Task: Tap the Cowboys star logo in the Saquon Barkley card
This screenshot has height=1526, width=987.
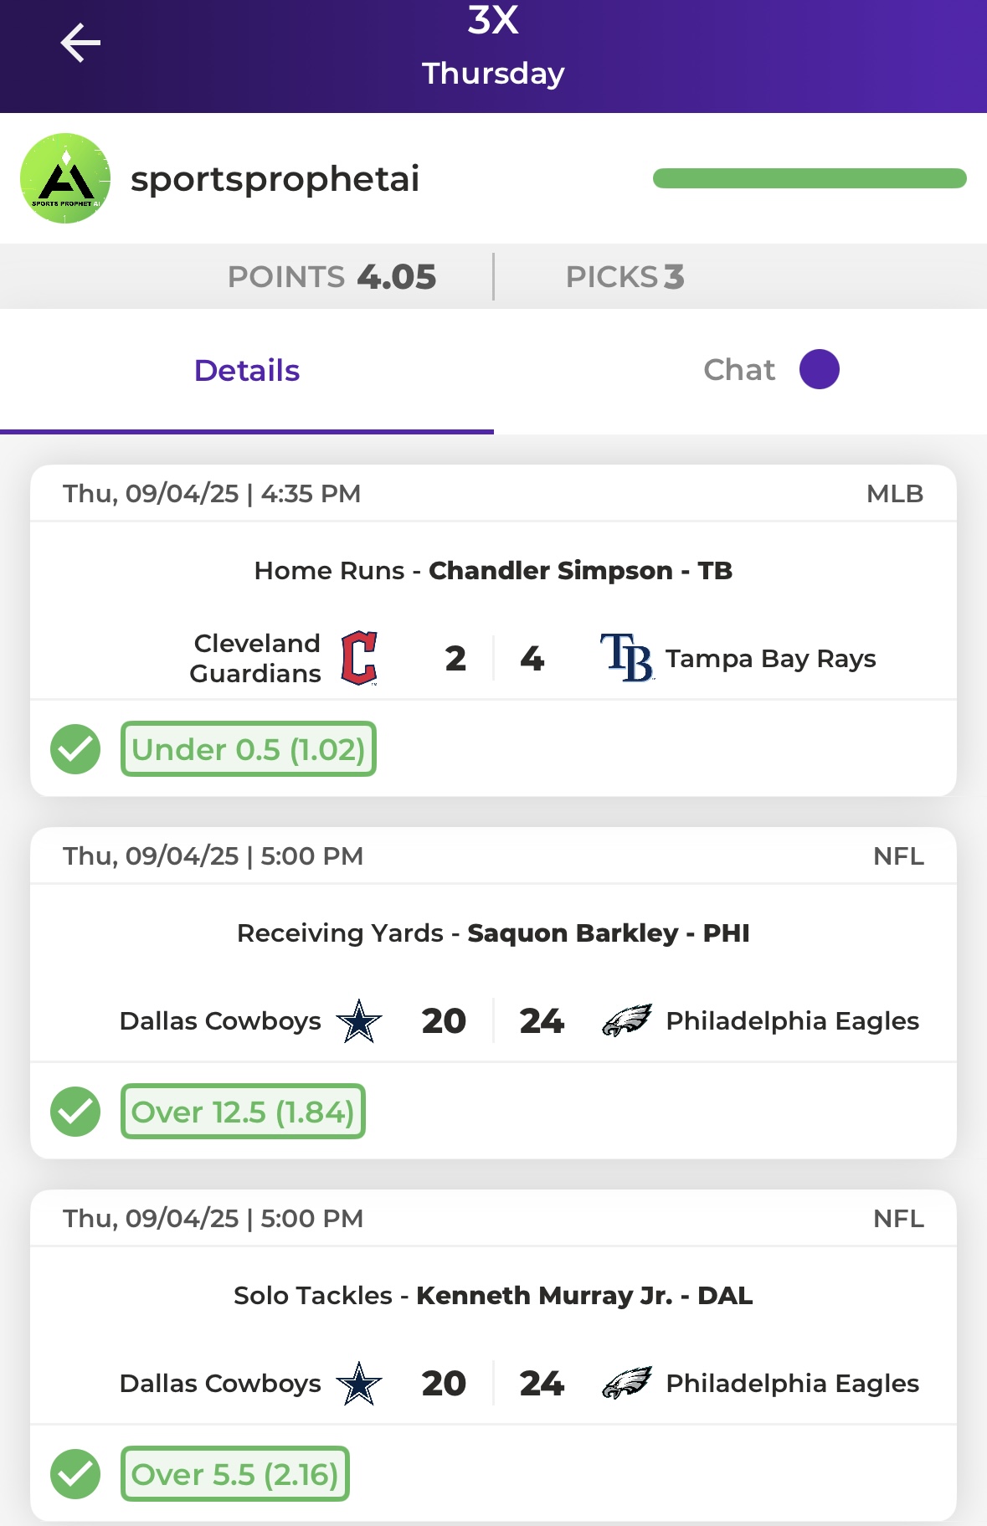Action: 359,1020
